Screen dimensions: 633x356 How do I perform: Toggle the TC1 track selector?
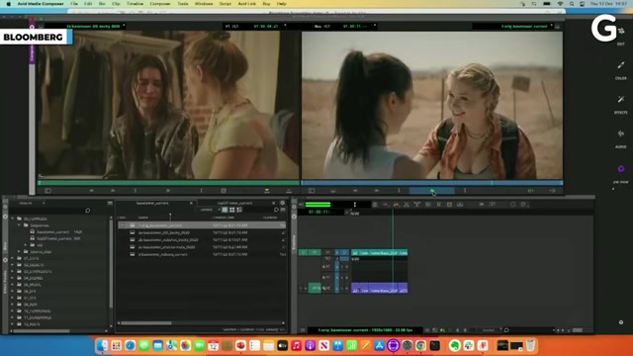tap(327, 259)
